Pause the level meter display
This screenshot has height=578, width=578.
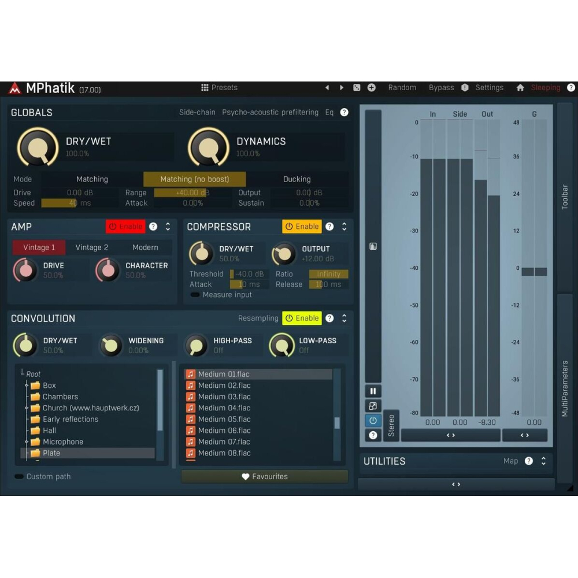click(373, 391)
